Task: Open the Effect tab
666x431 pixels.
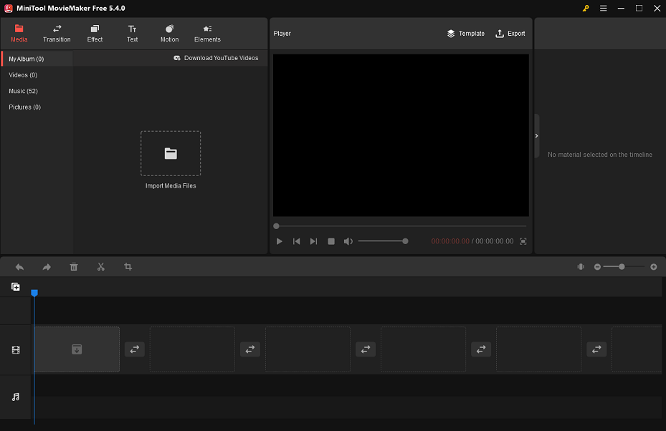Action: click(x=95, y=34)
